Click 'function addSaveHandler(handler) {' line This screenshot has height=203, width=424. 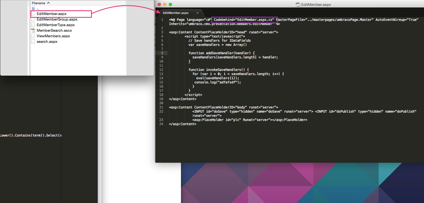pyautogui.click(x=222, y=53)
